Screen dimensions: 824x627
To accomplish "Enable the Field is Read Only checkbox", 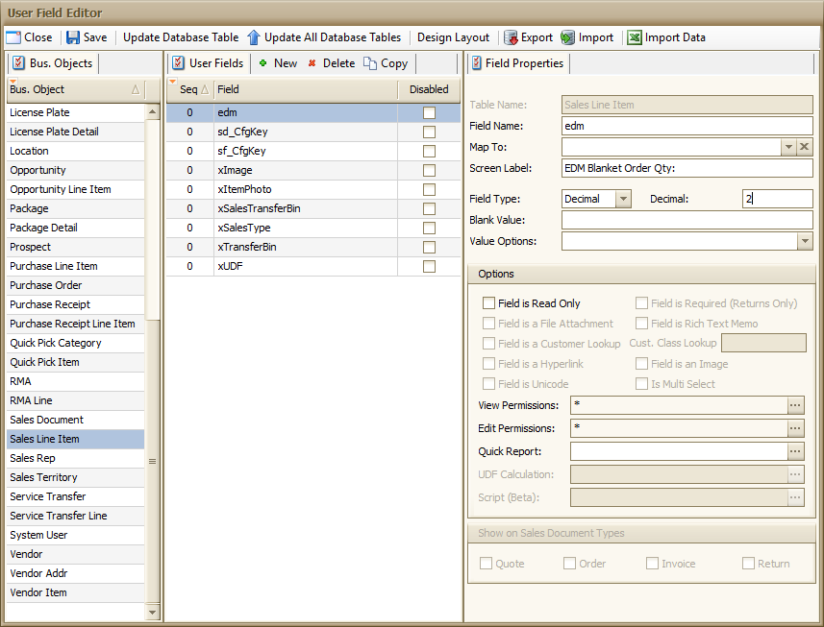I will [x=488, y=303].
